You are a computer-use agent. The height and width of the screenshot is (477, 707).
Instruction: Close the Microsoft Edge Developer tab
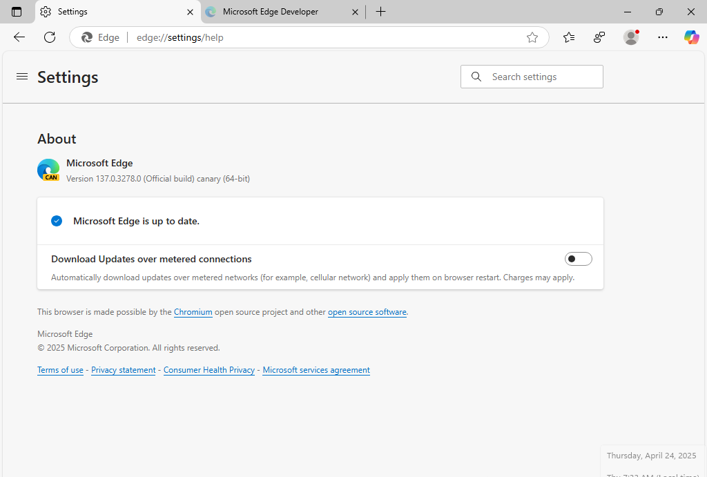pyautogui.click(x=356, y=12)
